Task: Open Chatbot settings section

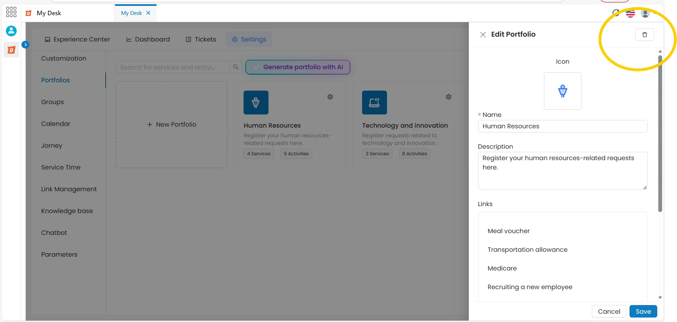Action: [x=54, y=233]
